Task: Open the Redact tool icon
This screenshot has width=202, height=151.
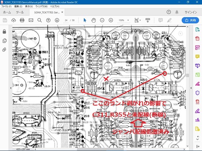Action: click(197, 83)
